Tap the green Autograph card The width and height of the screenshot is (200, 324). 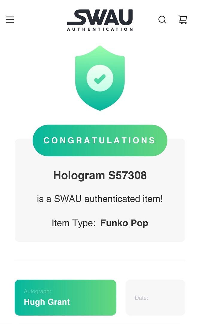pos(65,298)
